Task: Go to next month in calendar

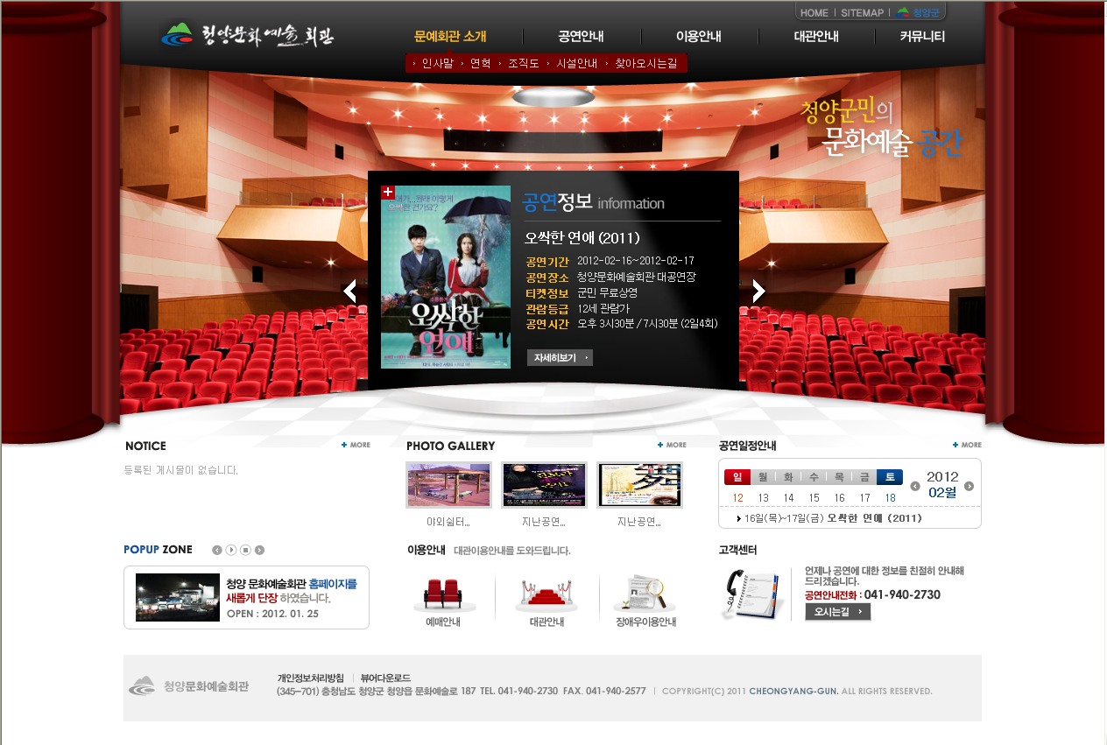Action: point(969,486)
